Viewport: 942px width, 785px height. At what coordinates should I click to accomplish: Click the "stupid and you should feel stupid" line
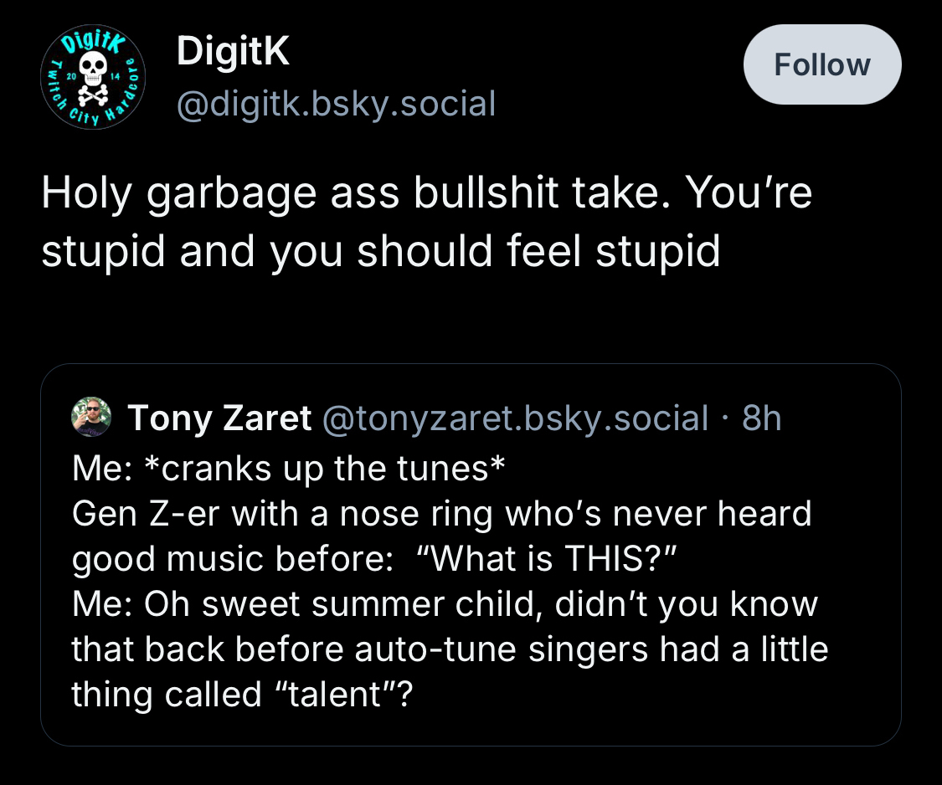coord(381,250)
